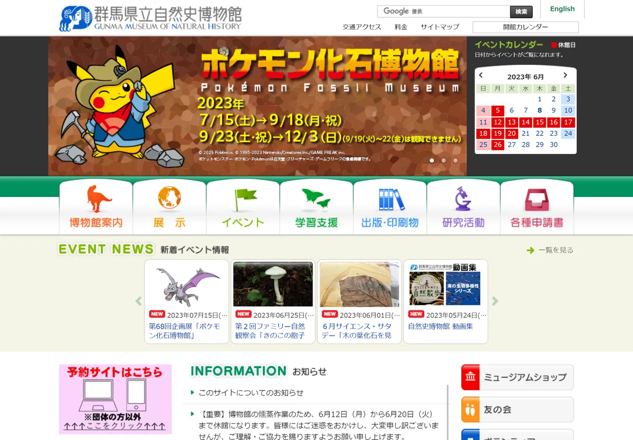
Task: Select the third banner slide dot
Action: click(455, 160)
